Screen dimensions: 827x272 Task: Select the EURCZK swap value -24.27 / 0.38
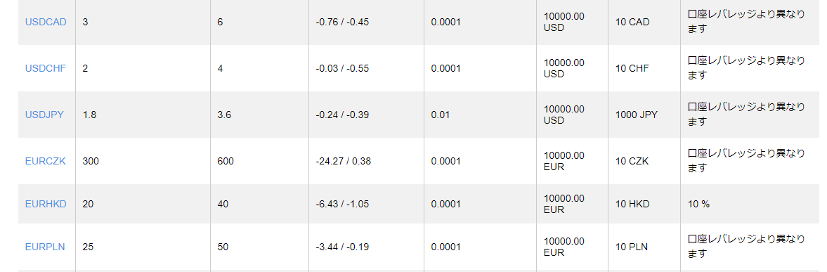coord(343,161)
